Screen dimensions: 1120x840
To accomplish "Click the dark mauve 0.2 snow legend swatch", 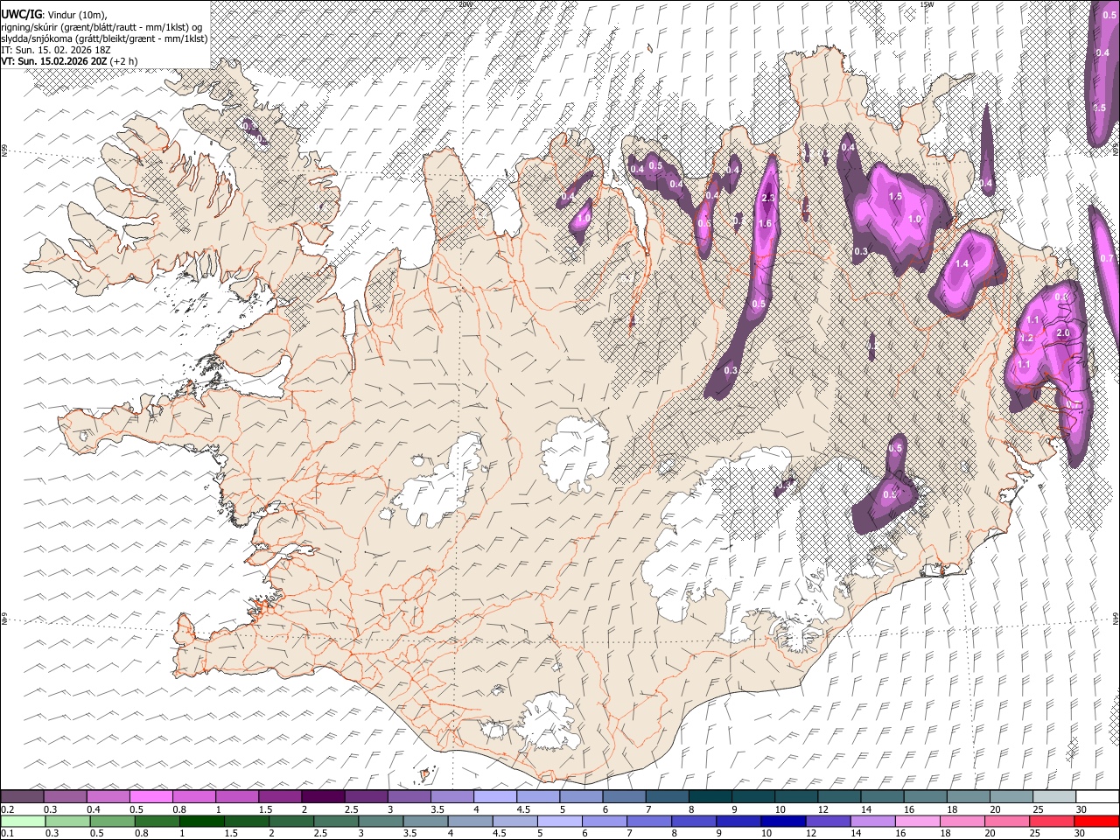I will click(x=23, y=796).
